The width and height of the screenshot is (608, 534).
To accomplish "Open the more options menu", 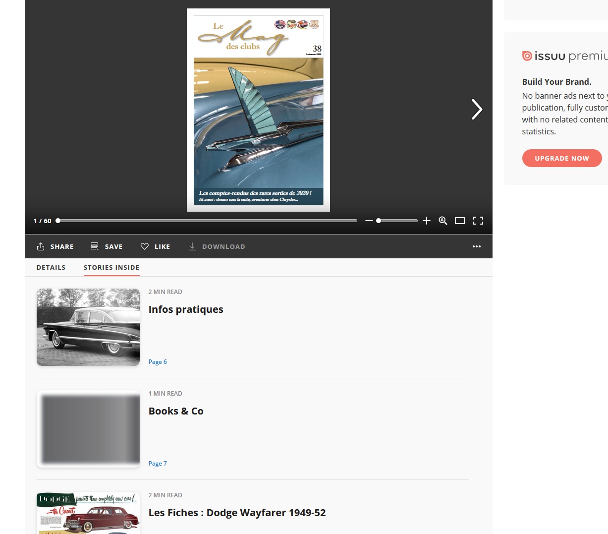I will [x=477, y=246].
